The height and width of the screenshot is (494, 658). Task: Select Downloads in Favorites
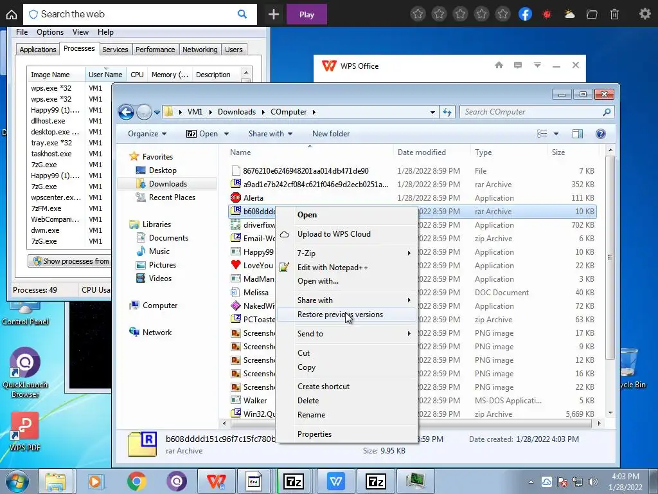(x=168, y=183)
